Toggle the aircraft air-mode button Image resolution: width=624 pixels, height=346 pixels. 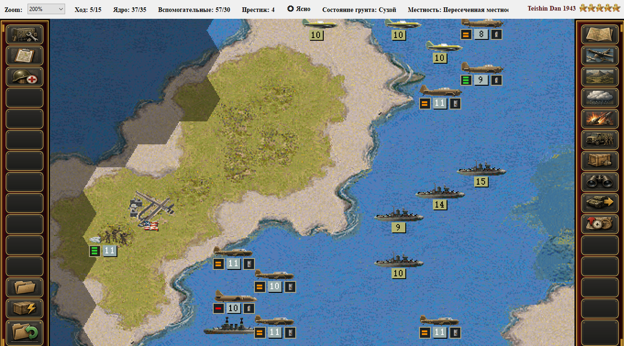coord(600,56)
